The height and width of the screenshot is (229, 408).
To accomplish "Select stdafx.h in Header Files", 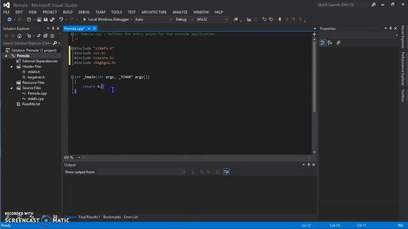I will point(34,72).
